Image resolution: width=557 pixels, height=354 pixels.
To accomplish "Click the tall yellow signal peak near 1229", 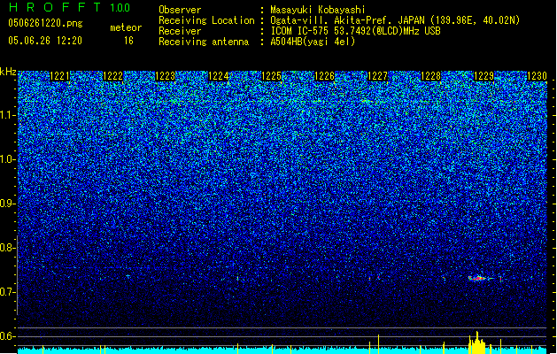I will pyautogui.click(x=477, y=342).
